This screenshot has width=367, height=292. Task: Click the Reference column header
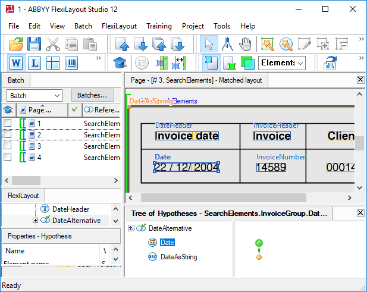tap(101, 110)
